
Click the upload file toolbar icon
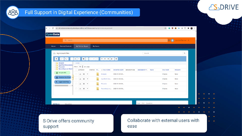(x=75, y=59)
